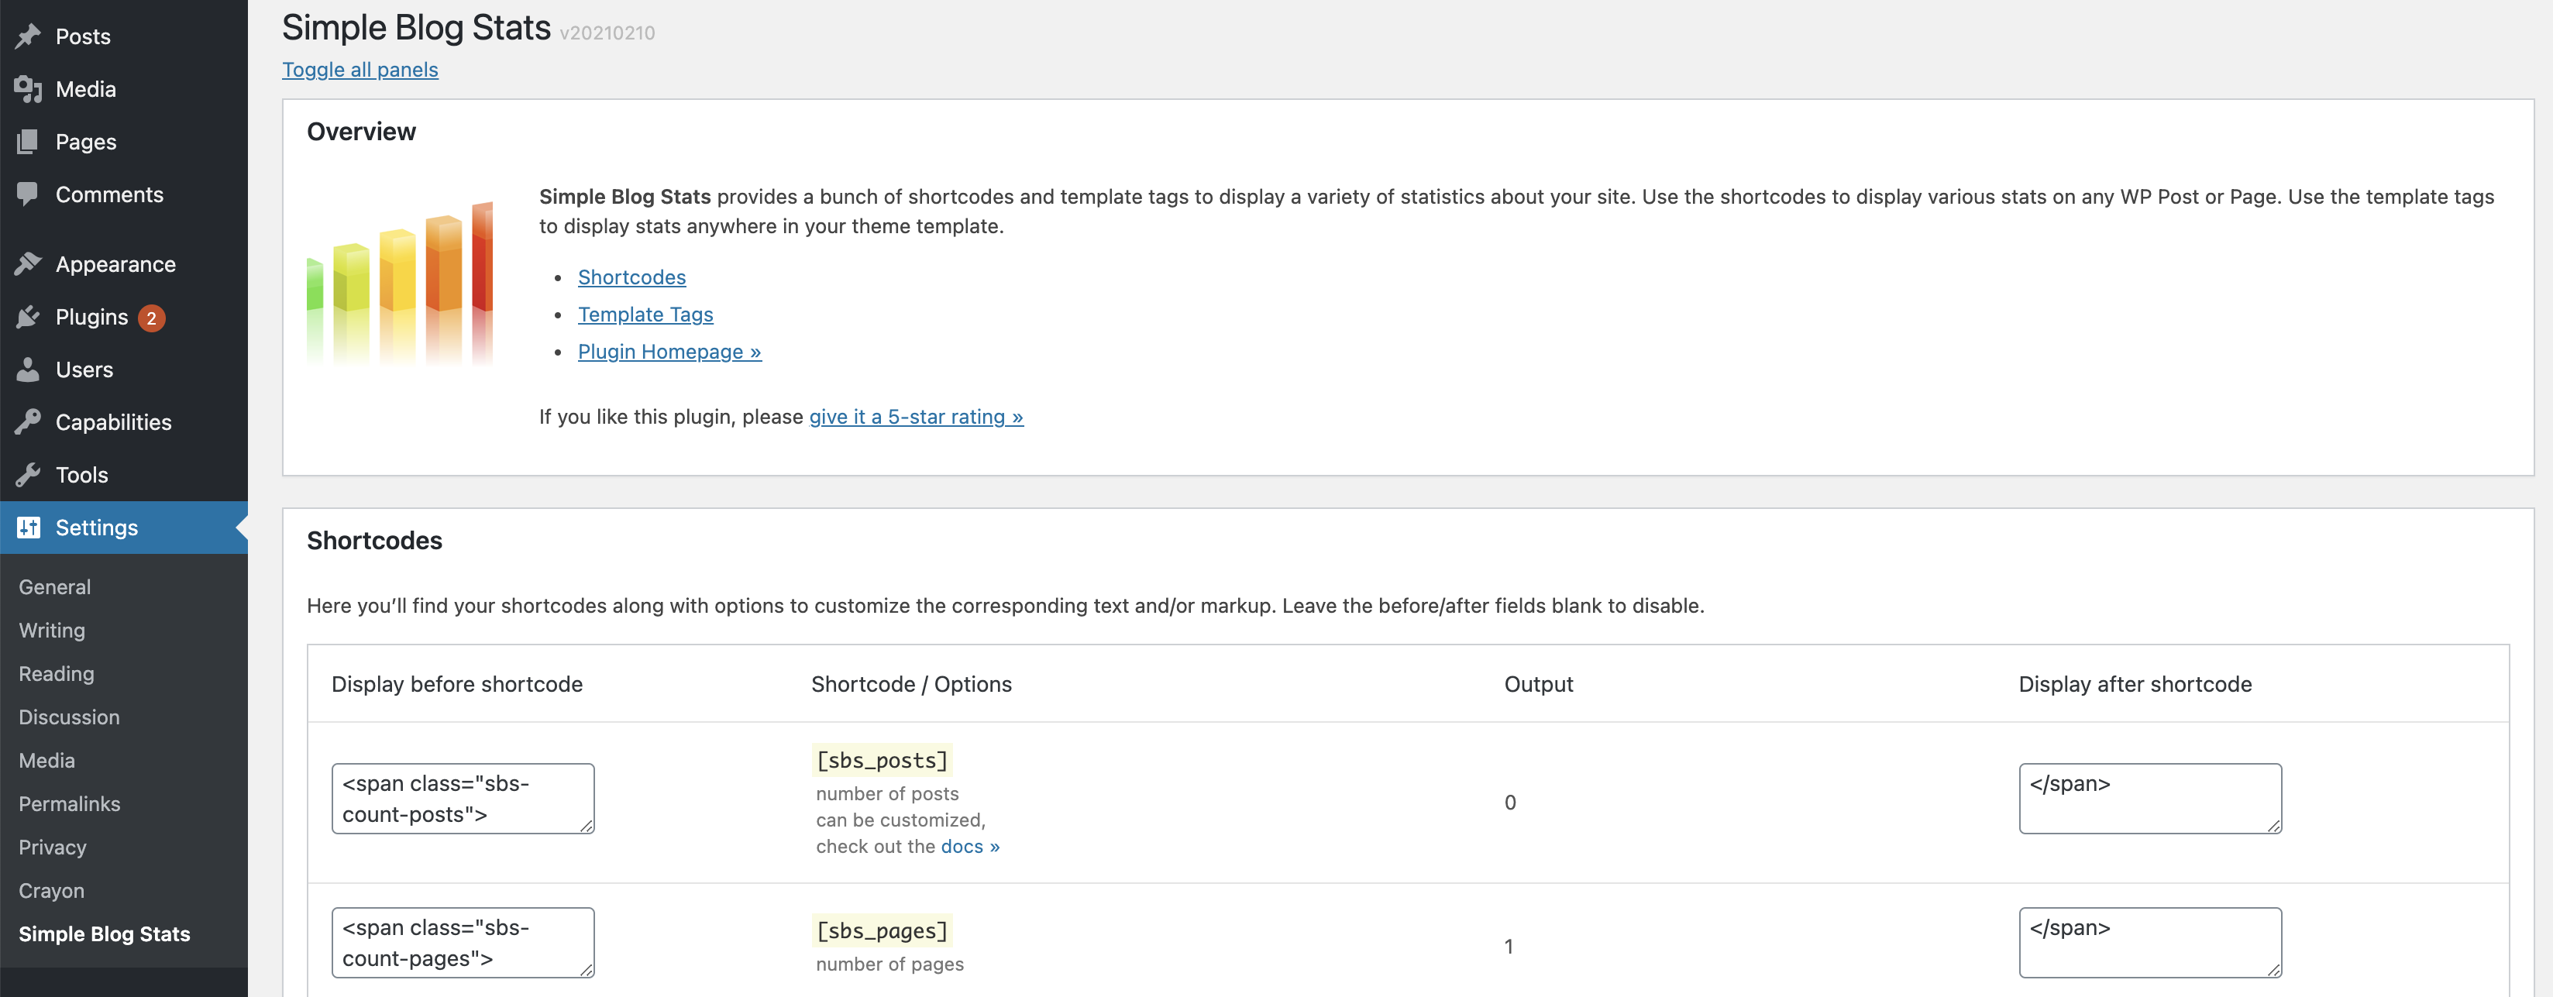This screenshot has height=997, width=2553.
Task: Go to General settings submenu
Action: pos(54,586)
